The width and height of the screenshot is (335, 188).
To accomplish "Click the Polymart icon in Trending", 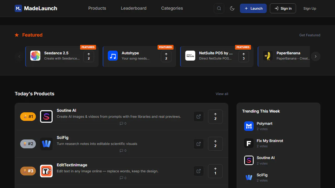I will [249, 126].
